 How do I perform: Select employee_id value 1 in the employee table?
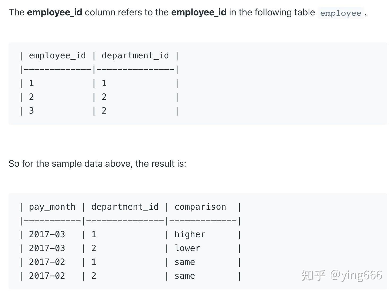31,83
